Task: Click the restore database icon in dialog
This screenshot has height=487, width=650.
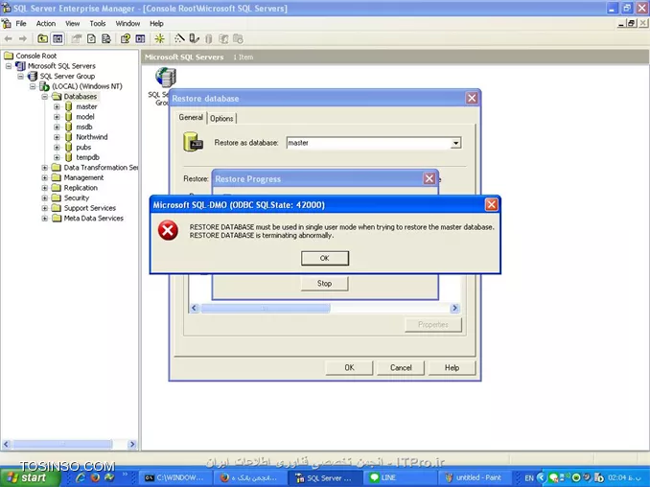Action: pos(193,142)
